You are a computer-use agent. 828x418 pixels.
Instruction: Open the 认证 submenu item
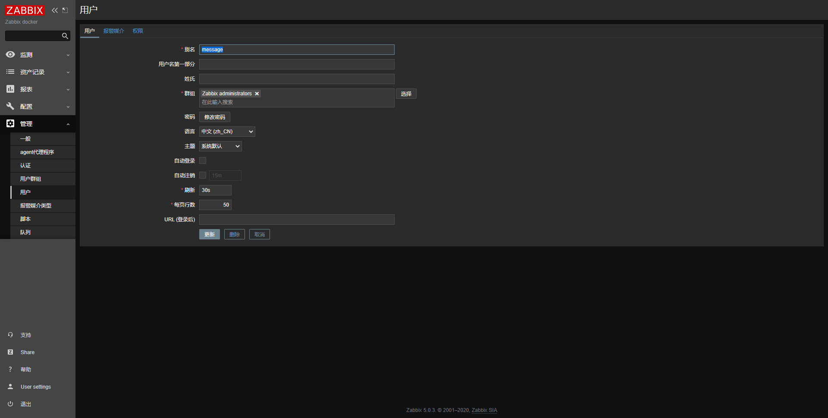pyautogui.click(x=43, y=166)
